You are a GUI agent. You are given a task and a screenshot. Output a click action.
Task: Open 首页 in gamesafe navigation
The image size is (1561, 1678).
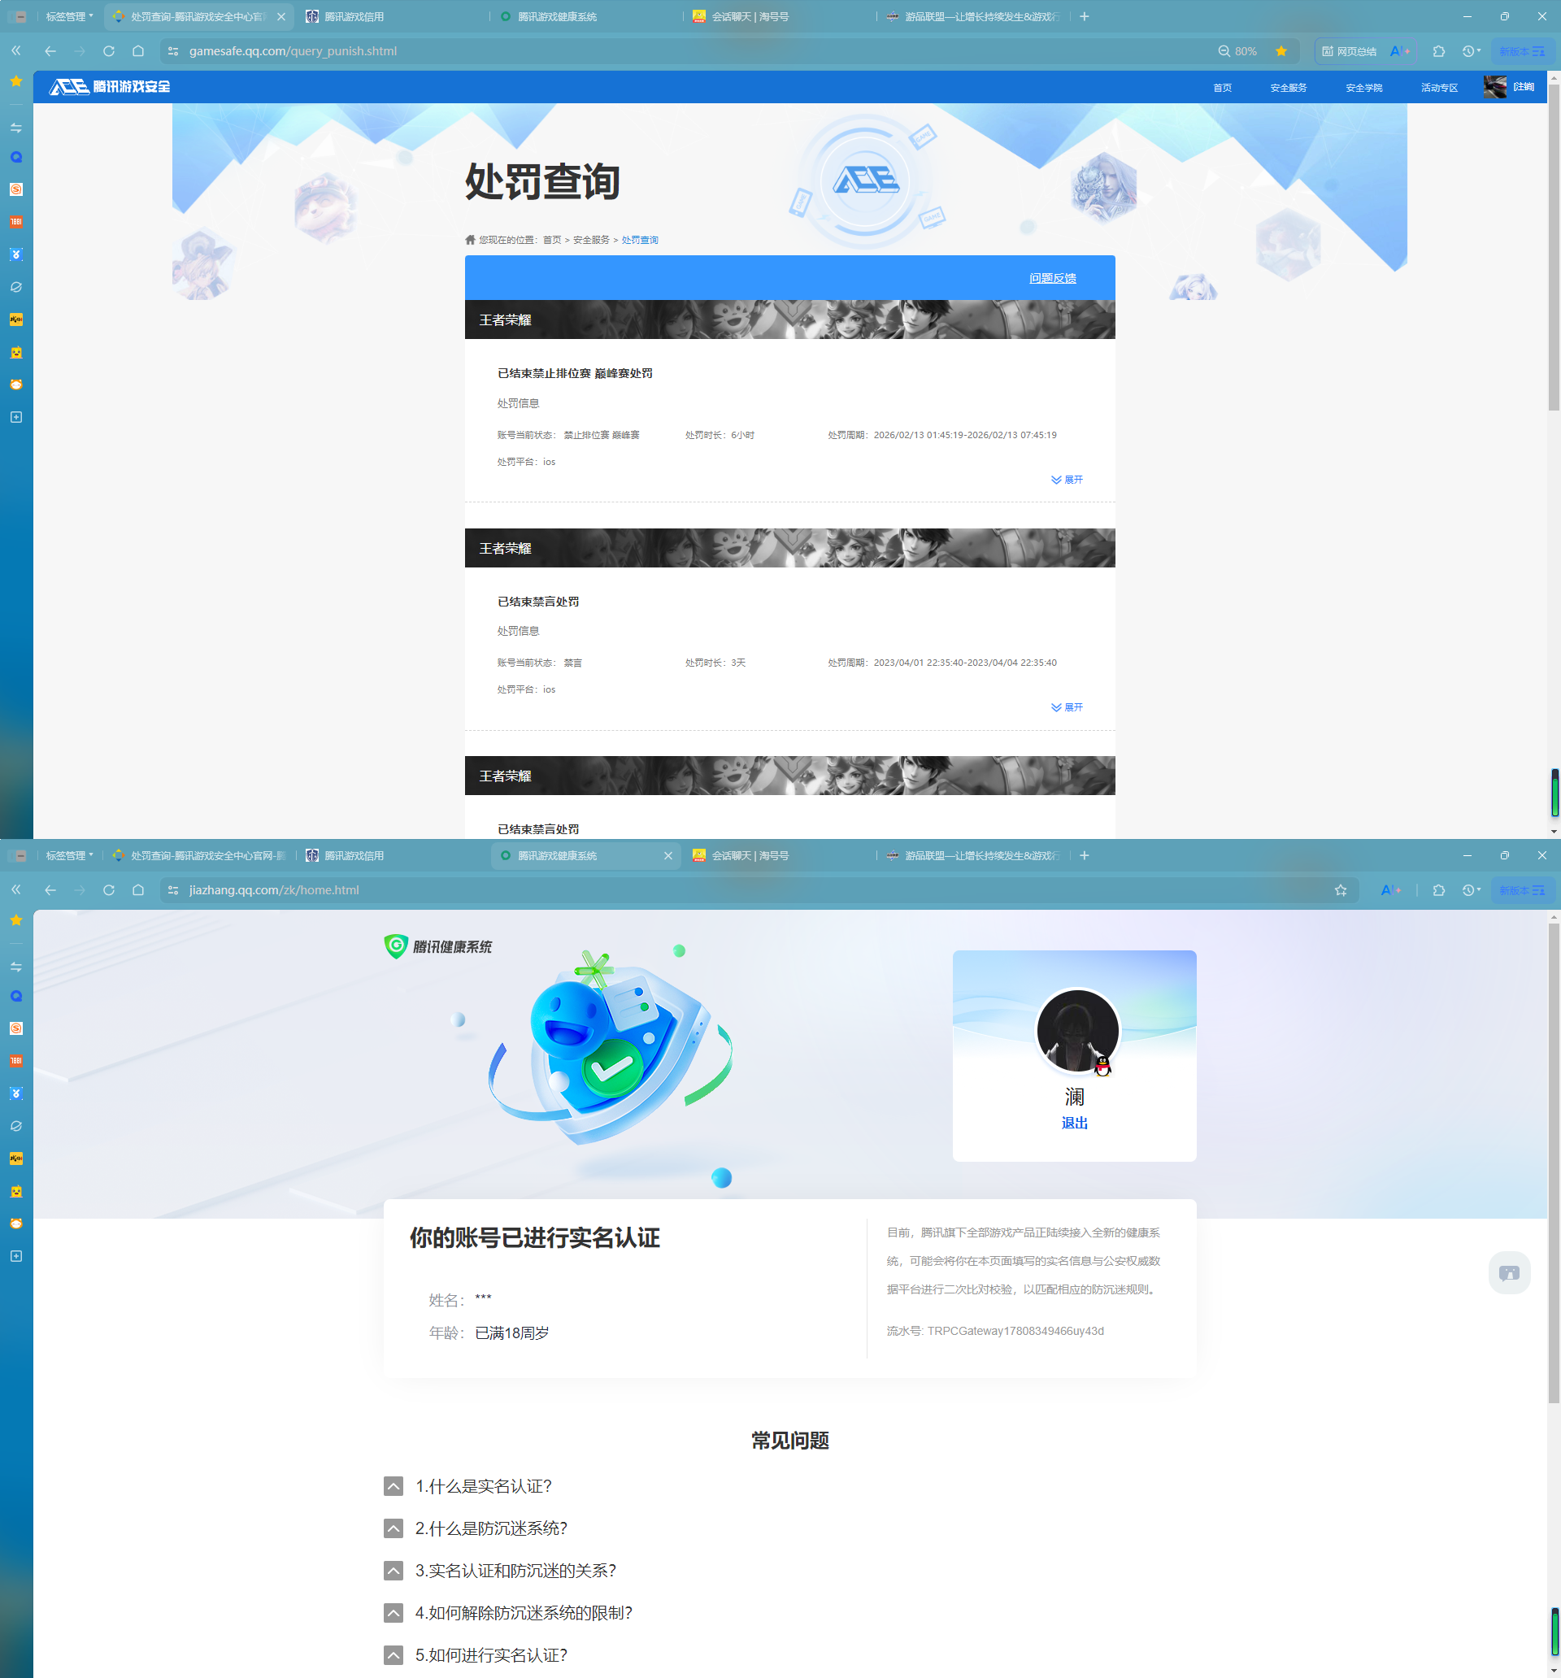tap(1222, 88)
